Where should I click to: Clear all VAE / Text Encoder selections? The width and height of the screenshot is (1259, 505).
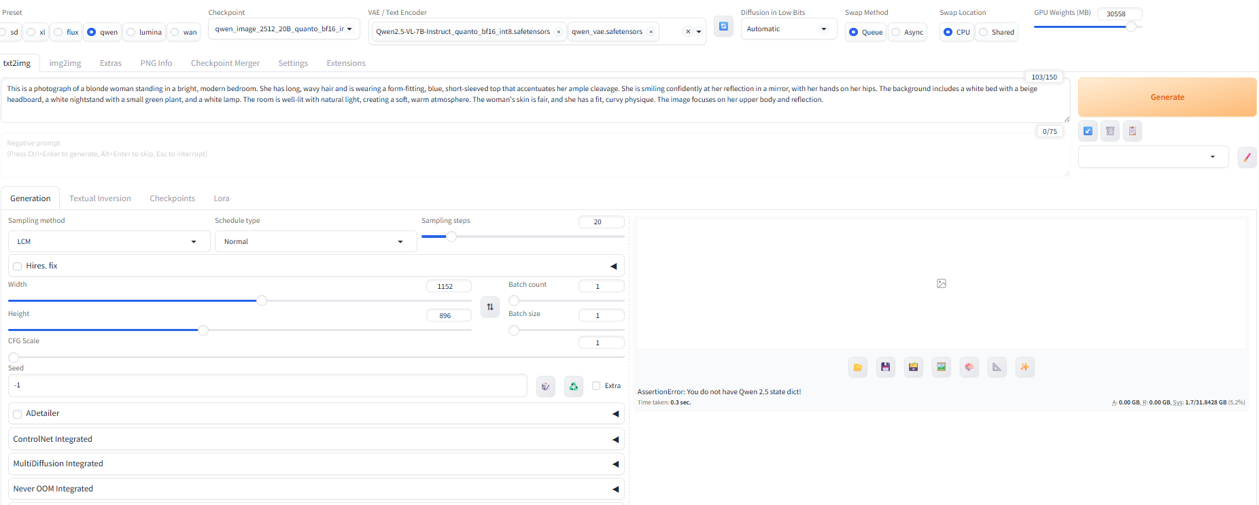click(x=688, y=32)
